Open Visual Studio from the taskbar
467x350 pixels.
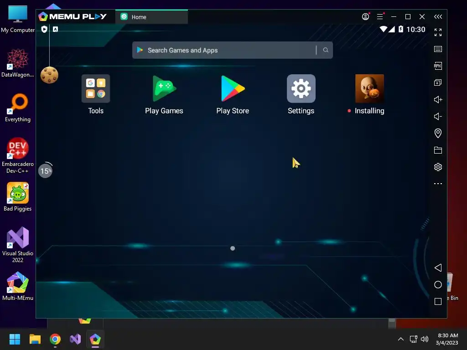(75, 339)
